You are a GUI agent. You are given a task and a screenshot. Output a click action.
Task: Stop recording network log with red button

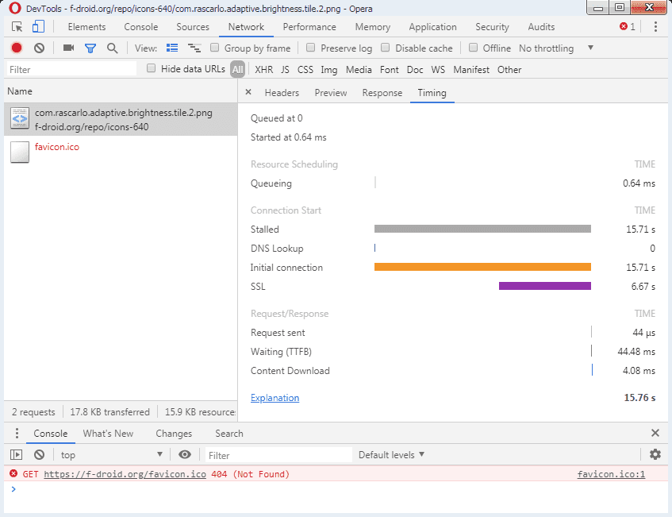(x=17, y=48)
